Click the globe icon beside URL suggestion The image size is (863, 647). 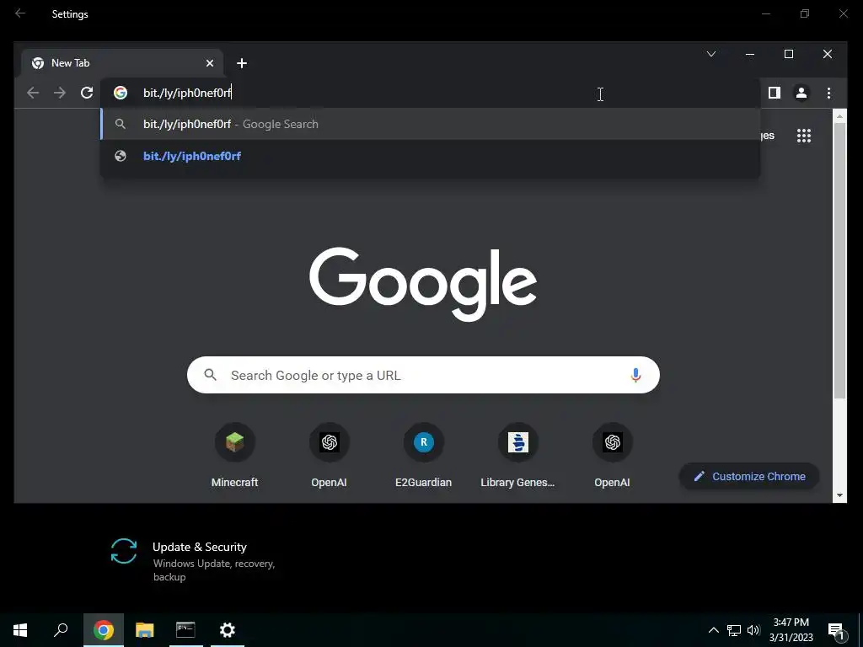coord(120,156)
